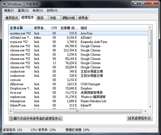Sort by 影像名稱 column header
Image resolution: width=161 pixels, height=135 pixels.
pyautogui.click(x=20, y=28)
